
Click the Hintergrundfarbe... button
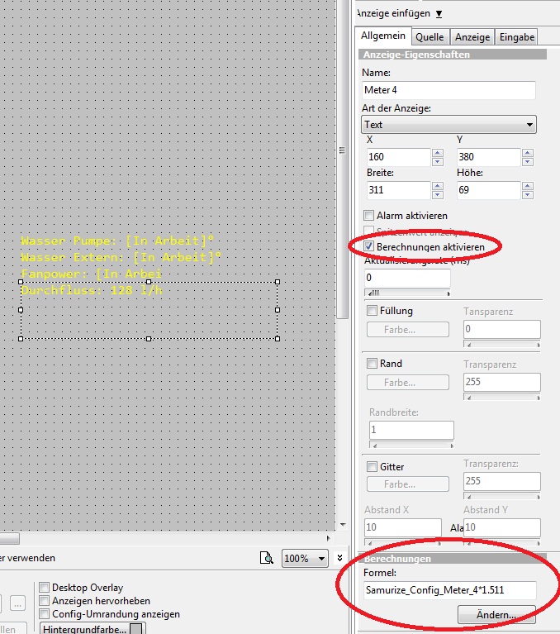(93, 629)
